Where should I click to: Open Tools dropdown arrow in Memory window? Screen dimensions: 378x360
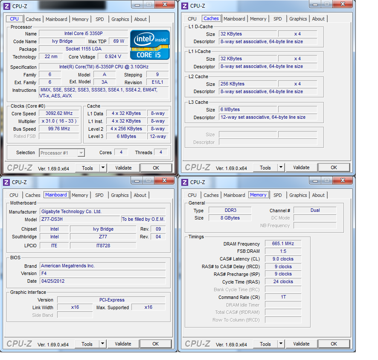281,344
